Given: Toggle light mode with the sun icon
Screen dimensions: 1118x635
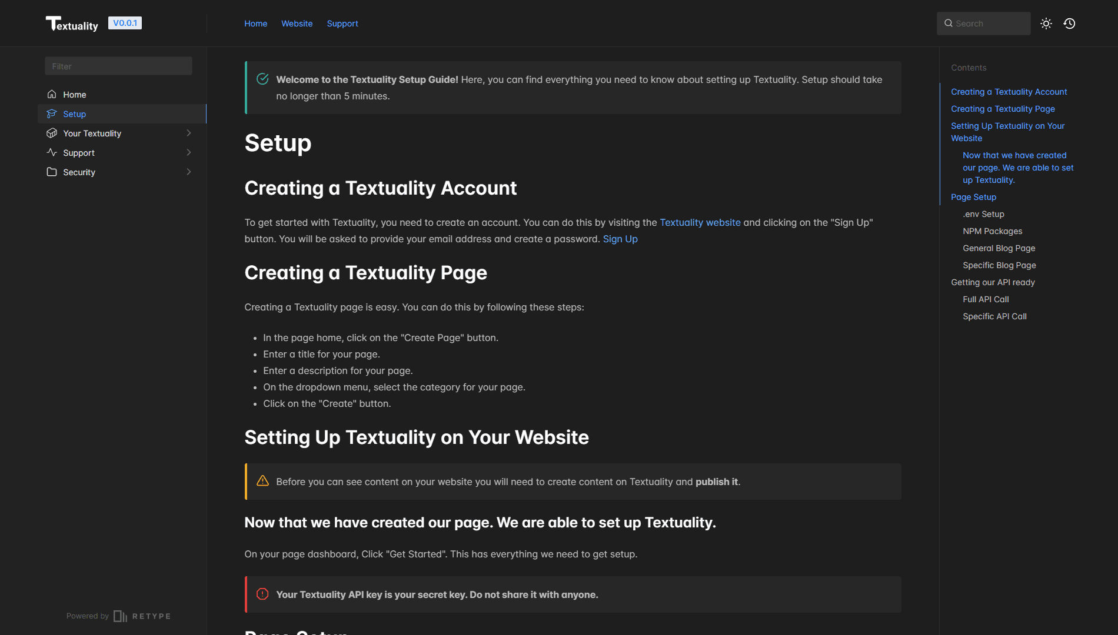Looking at the screenshot, I should click(1046, 23).
